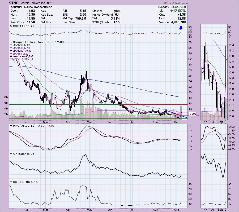Click the date Tuesday 8-Sep-2020
The height and width of the screenshot is (212, 239).
[172, 7]
